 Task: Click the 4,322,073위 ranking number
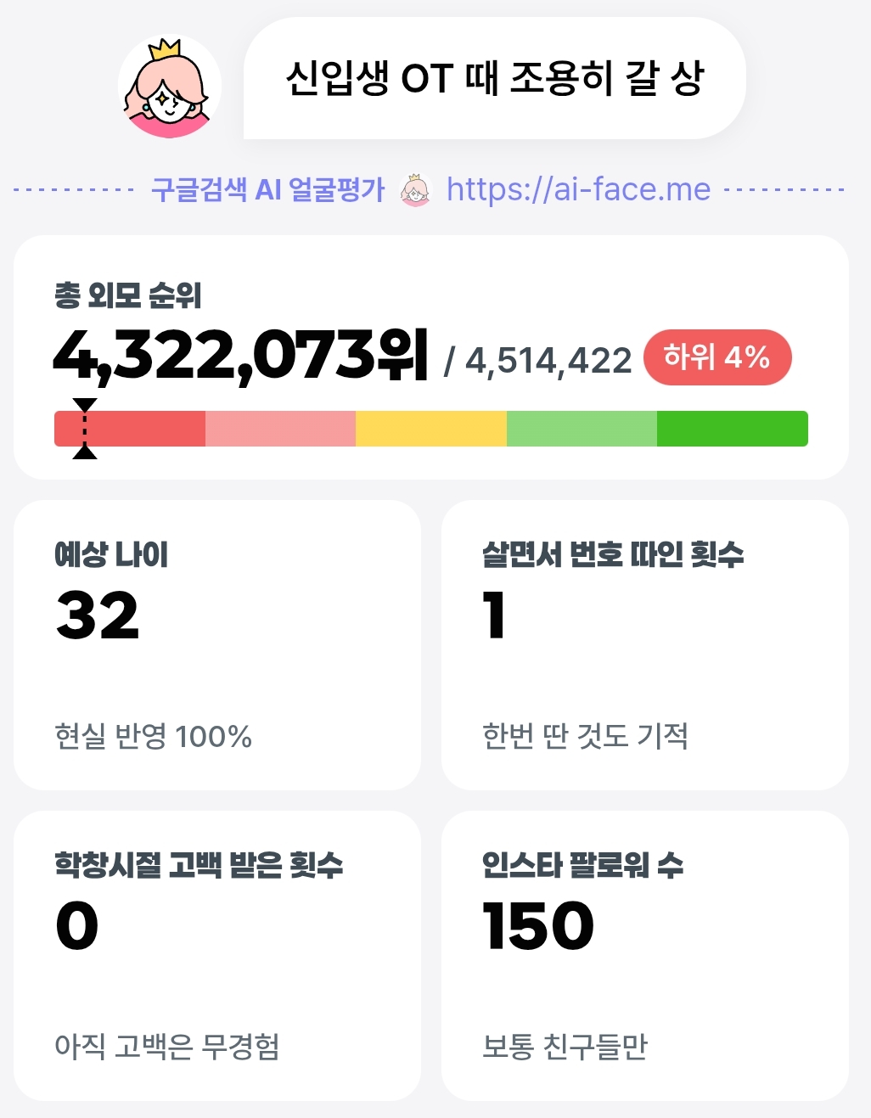(240, 356)
